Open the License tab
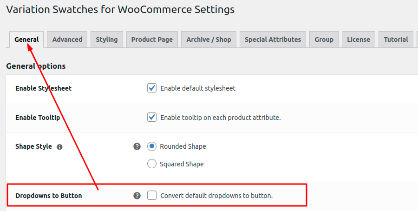The width and height of the screenshot is (418, 211). (359, 40)
